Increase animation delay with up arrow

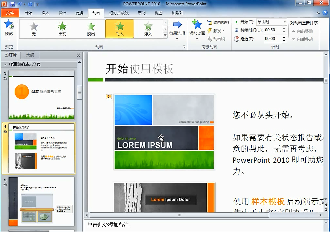click(x=284, y=37)
